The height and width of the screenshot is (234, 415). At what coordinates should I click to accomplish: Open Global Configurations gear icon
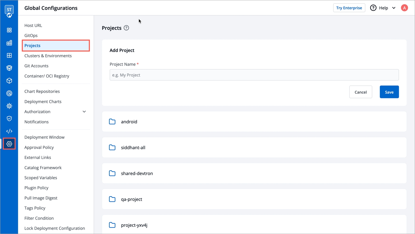point(9,144)
